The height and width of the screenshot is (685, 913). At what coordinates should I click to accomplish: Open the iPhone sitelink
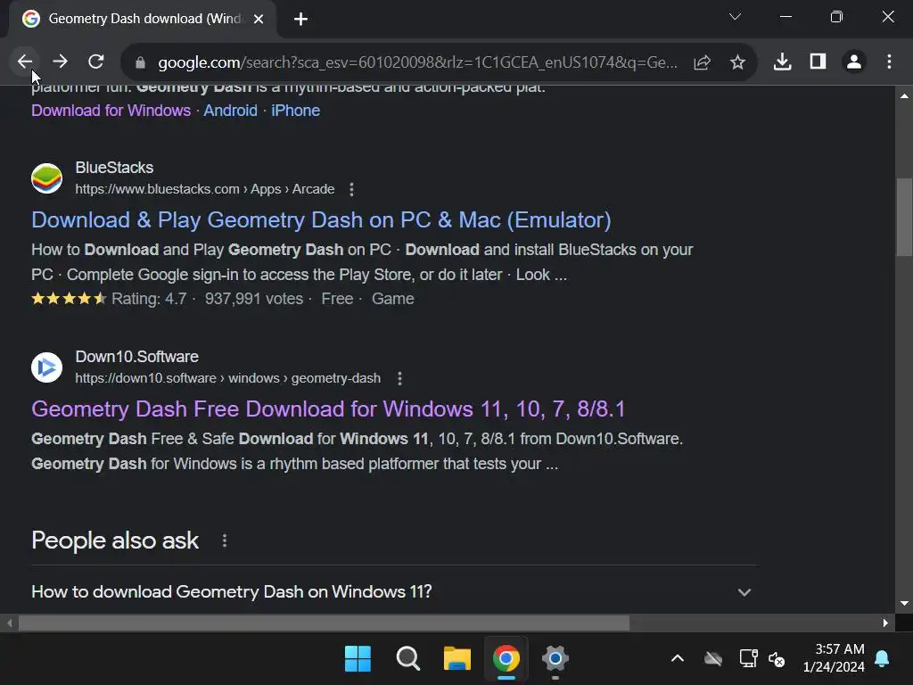pyautogui.click(x=295, y=111)
